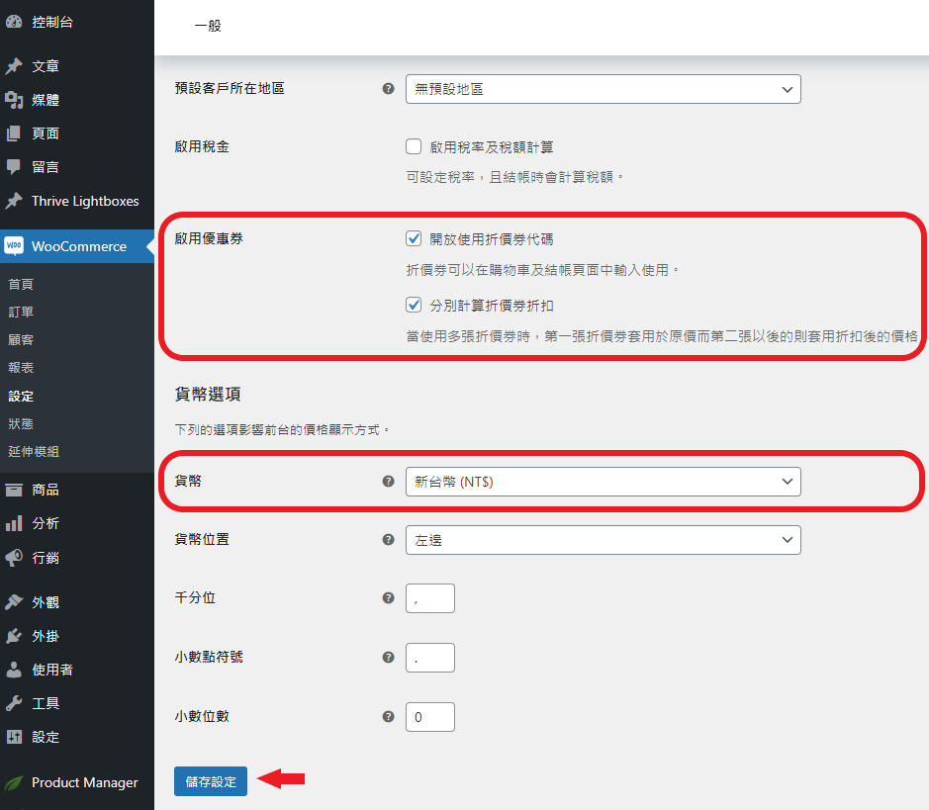Click the 千分位 input field
Viewport: 929px width, 810px height.
430,598
